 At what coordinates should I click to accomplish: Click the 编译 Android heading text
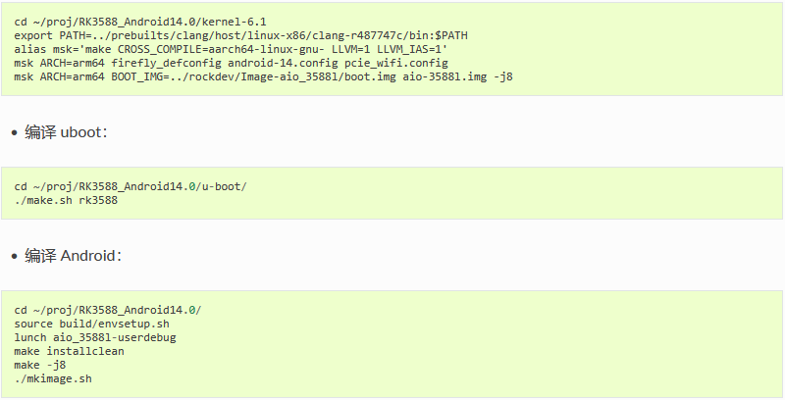[x=73, y=256]
